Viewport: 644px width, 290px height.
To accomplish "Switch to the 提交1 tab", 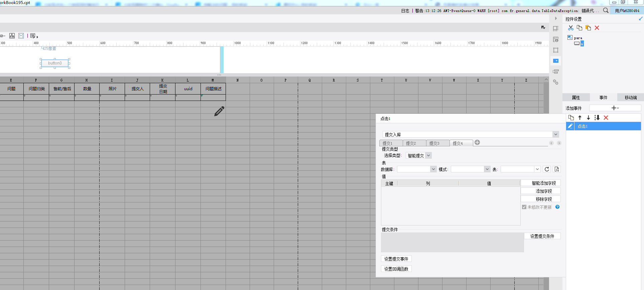I will click(x=391, y=143).
